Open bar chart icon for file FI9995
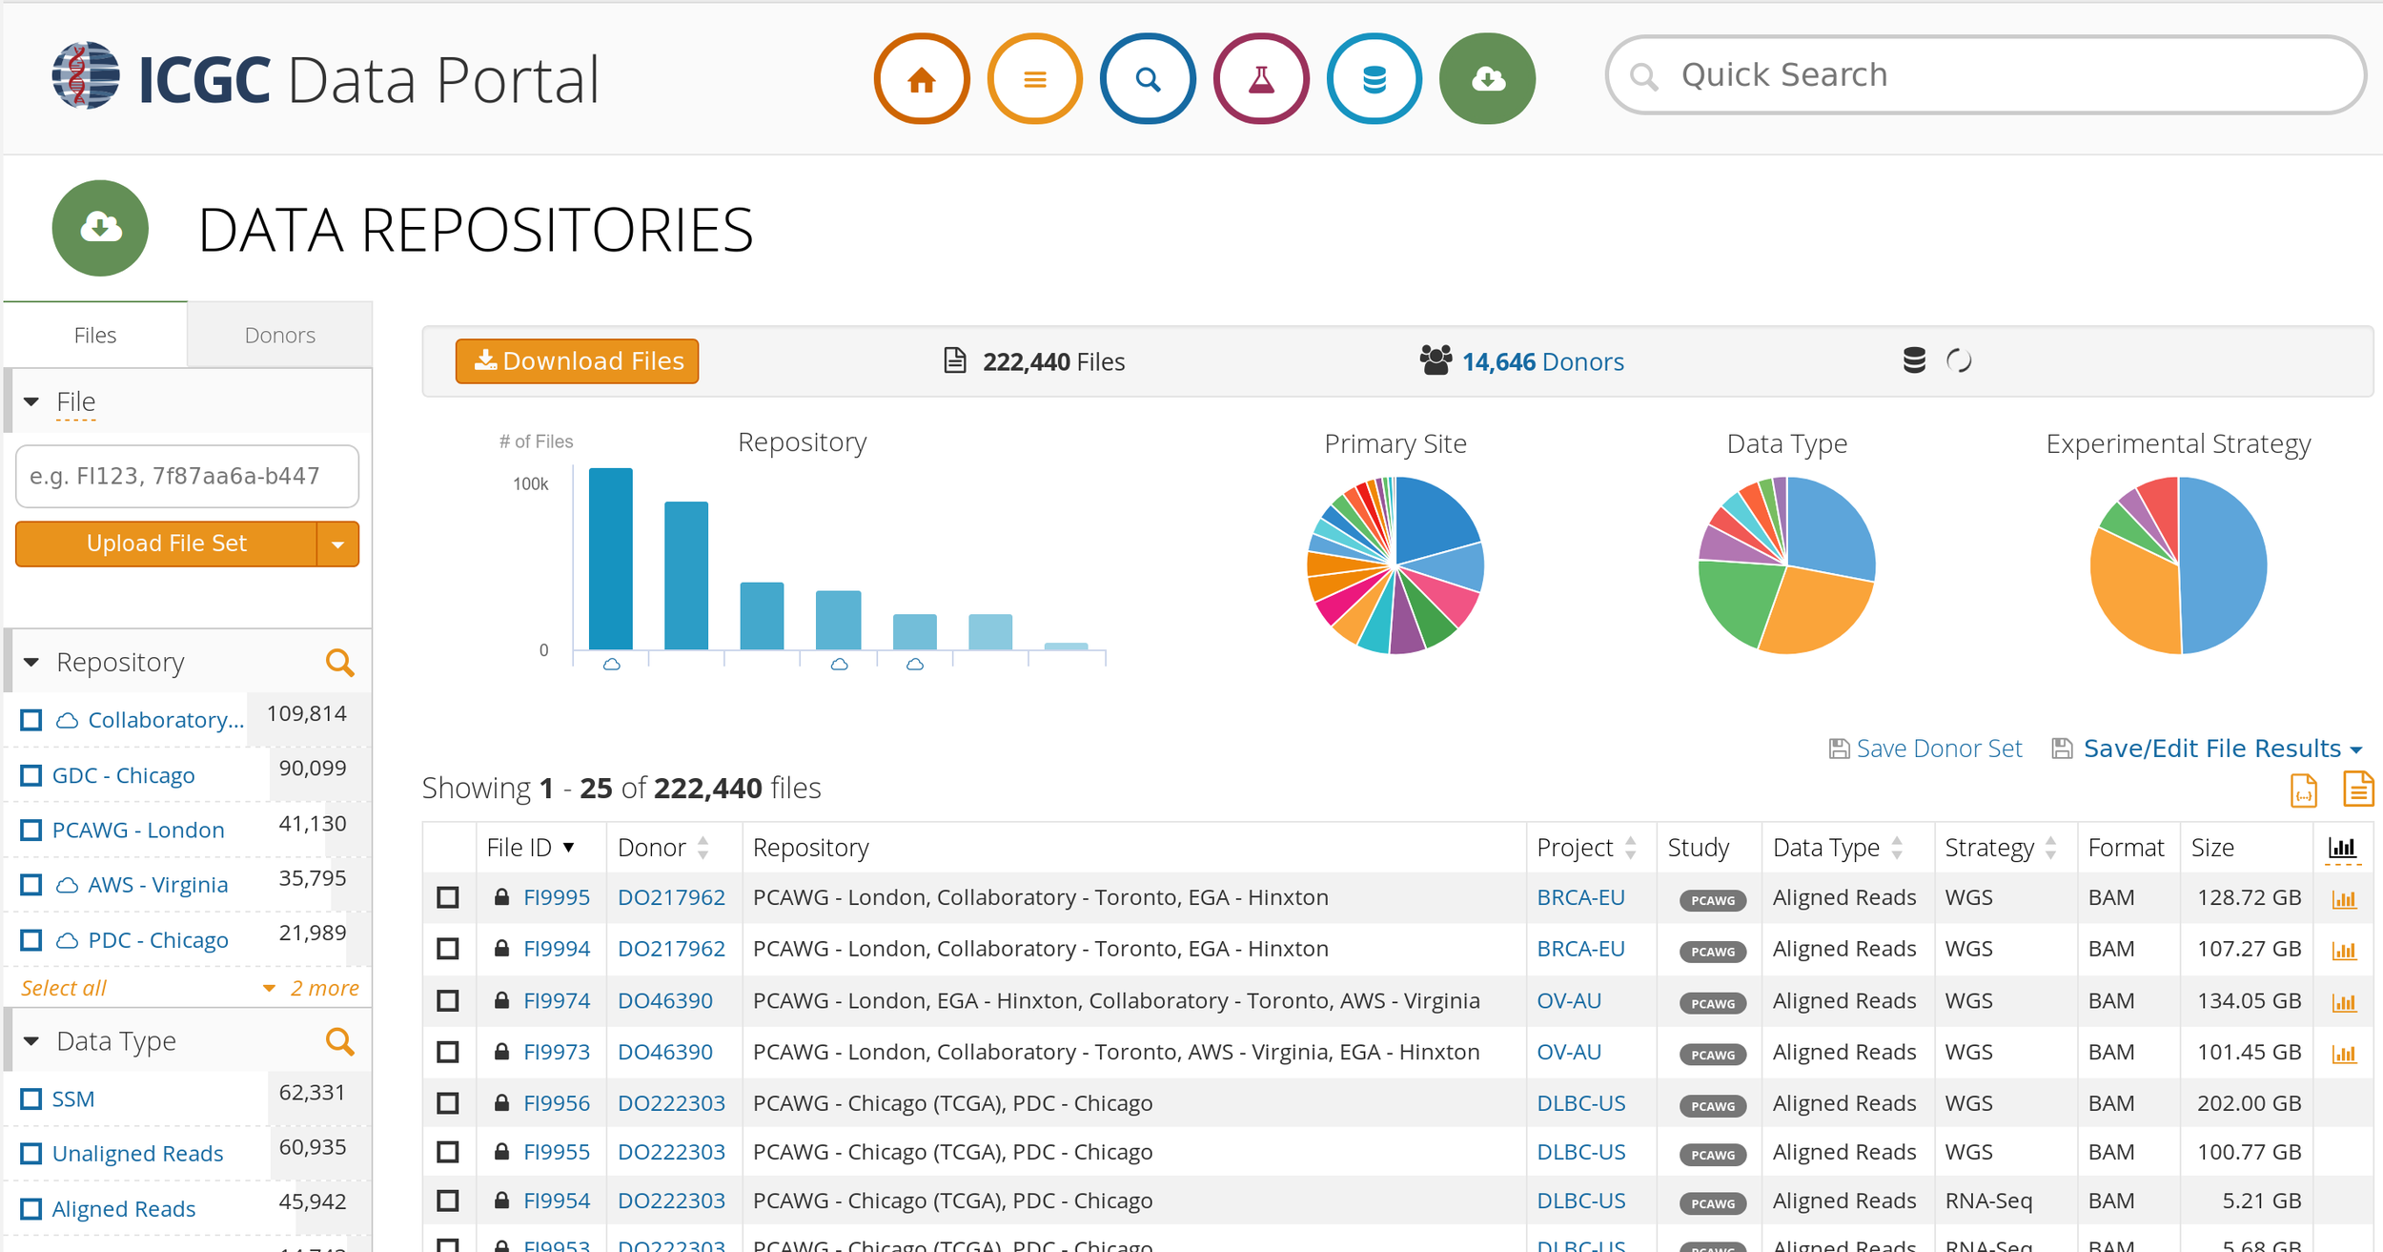 tap(2344, 899)
